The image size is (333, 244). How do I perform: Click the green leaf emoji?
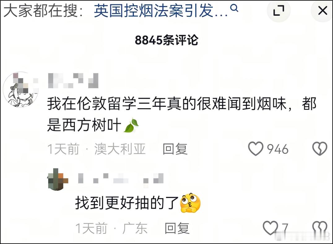pyautogui.click(x=131, y=125)
